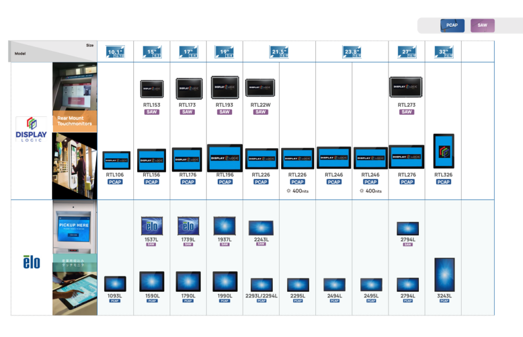This screenshot has height=337, width=523.
Task: Expand the 23.8 inch size category
Action: [352, 51]
